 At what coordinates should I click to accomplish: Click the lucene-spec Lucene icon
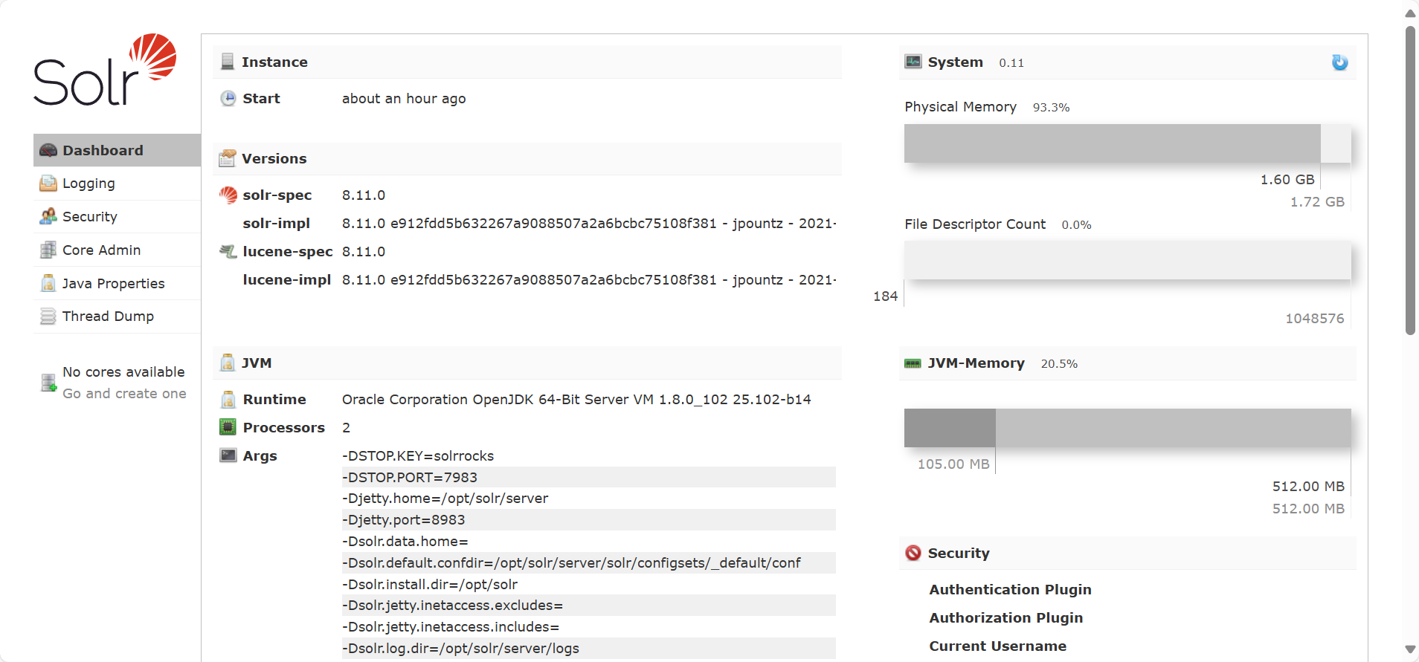[x=228, y=251]
